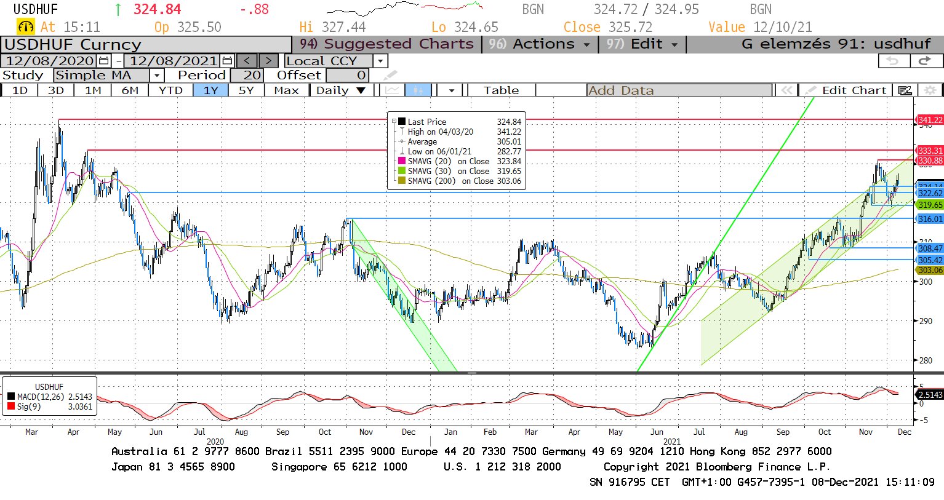Screen dimensions: 944x500
Task: Click the undo arrow icon
Action: pyautogui.click(x=893, y=60)
